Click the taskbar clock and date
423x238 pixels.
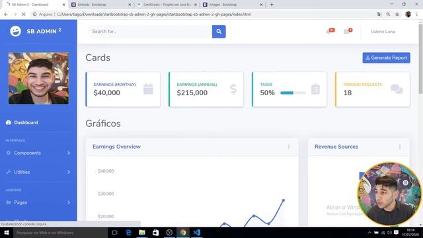(x=410, y=232)
